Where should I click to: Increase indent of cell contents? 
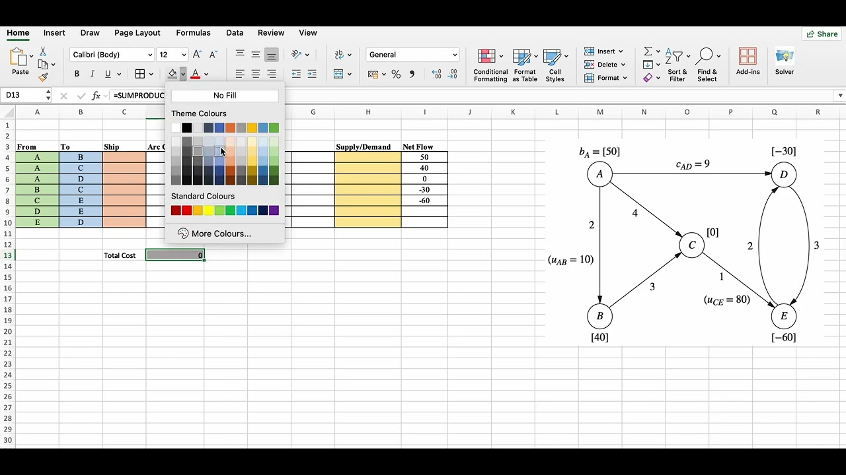pos(312,74)
